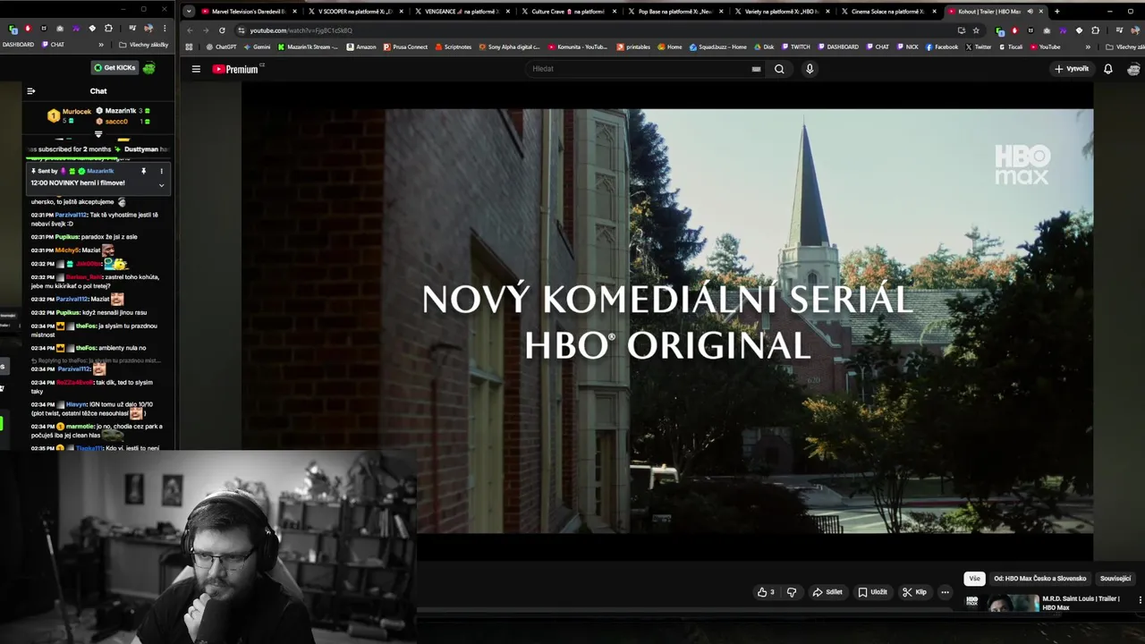
Task: Start voice search with the microphone icon
Action: 810,69
